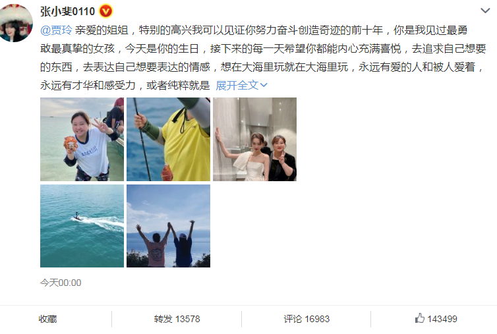Open the @贾玲 mention link
Screen dimensions: 497x334
(x=57, y=30)
